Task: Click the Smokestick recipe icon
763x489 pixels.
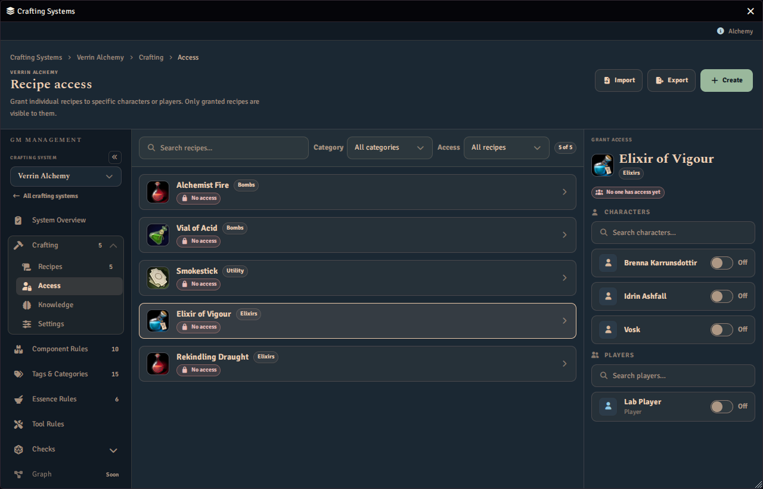Action: 158,278
